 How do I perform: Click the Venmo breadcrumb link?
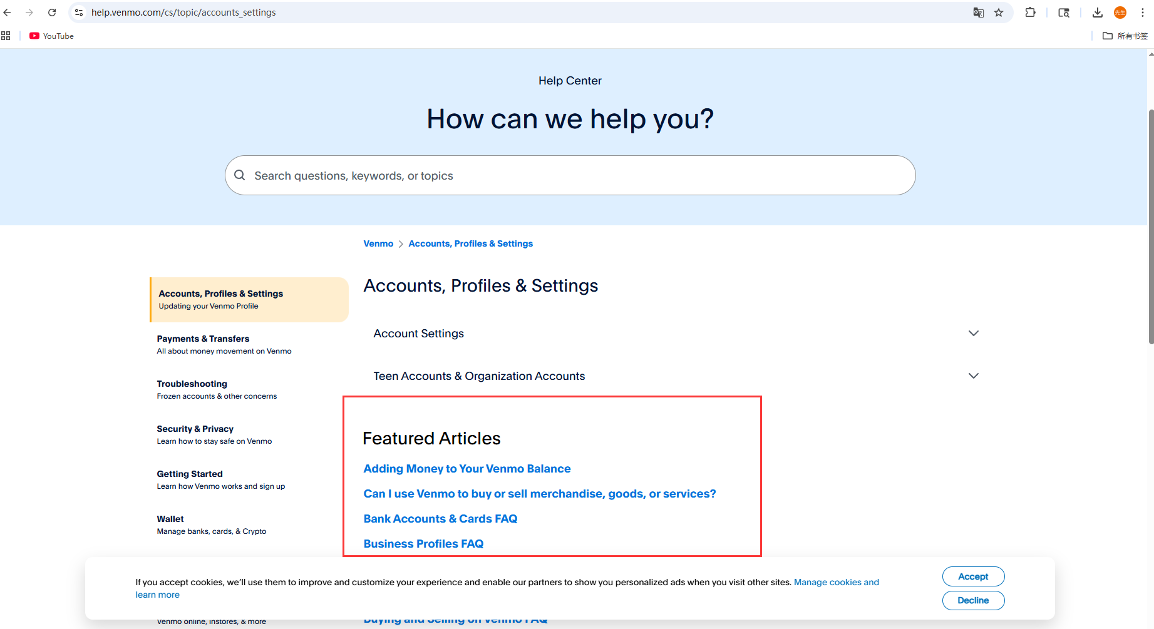tap(378, 243)
